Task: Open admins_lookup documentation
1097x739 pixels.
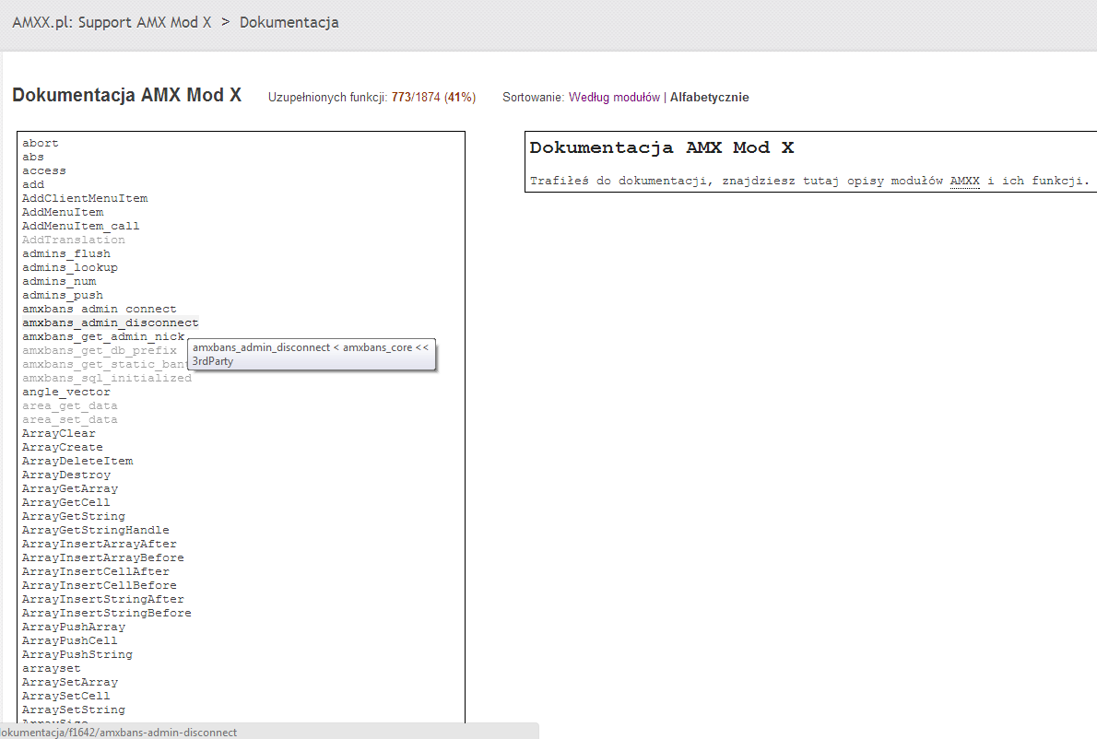Action: (x=69, y=268)
